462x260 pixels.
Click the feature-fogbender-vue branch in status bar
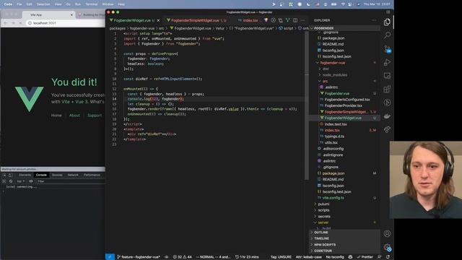(138, 257)
